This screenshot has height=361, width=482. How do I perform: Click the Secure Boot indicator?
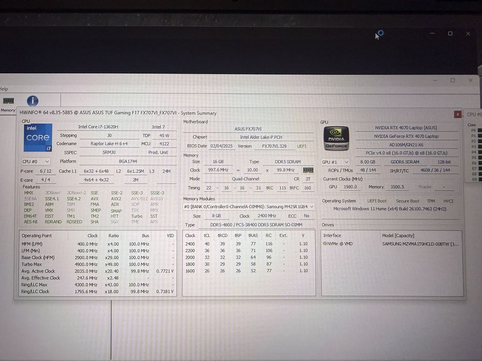(407, 201)
